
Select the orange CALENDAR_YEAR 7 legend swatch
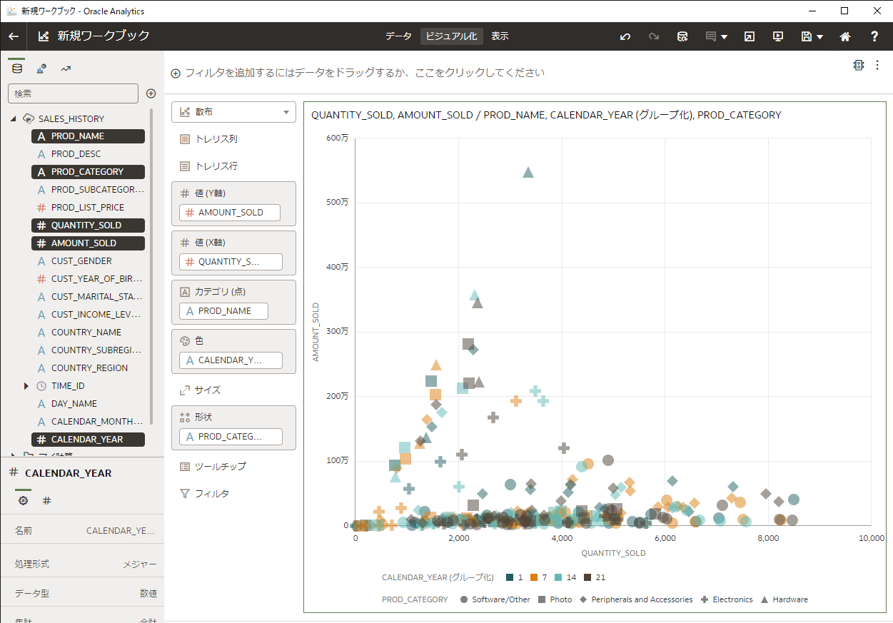535,577
